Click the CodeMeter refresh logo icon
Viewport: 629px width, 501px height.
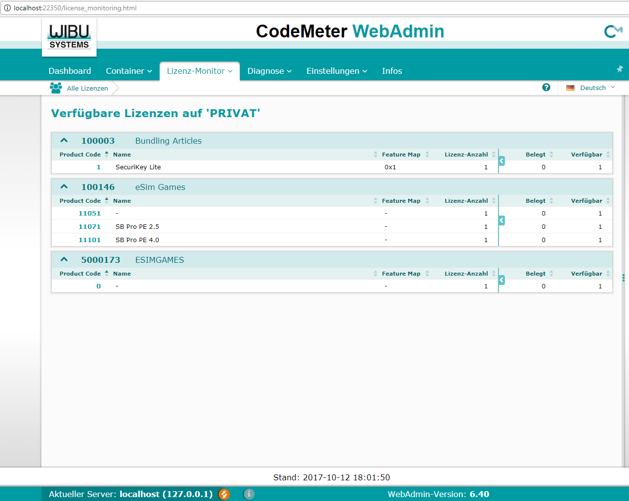click(613, 31)
